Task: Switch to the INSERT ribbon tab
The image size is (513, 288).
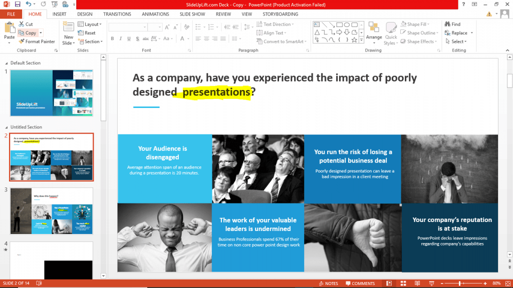Action: [x=59, y=13]
